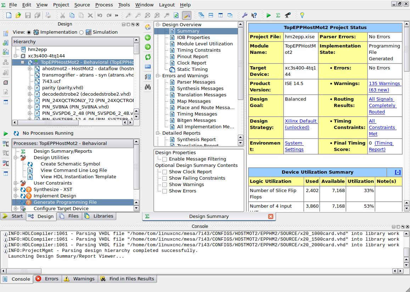Viewport: 410px width, 292px height.
Task: Expand the User Constraints process group
Action: point(16,183)
